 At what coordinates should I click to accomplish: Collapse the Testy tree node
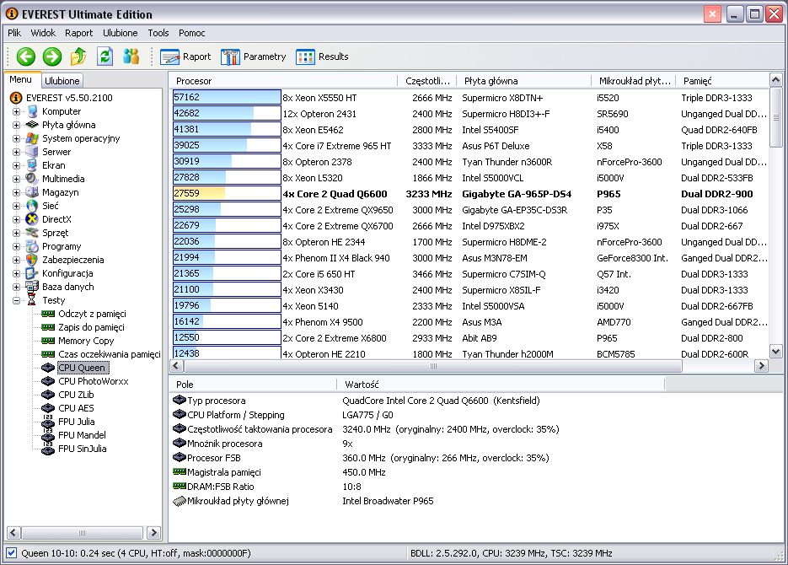pos(16,300)
